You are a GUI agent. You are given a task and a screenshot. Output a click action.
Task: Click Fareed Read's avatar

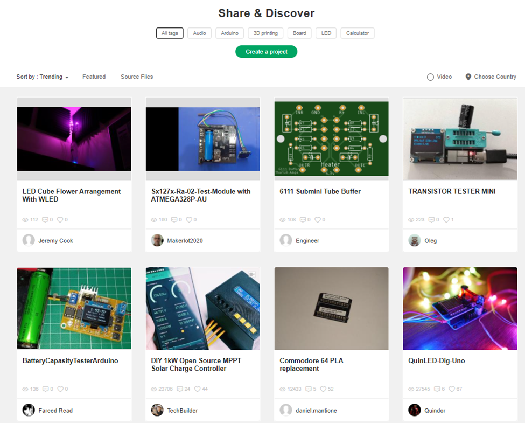(29, 410)
